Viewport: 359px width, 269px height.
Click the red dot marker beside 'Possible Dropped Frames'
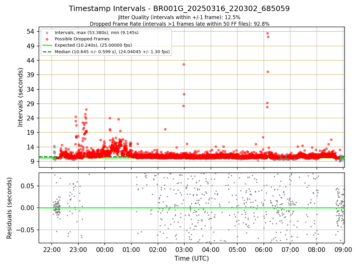[47, 39]
